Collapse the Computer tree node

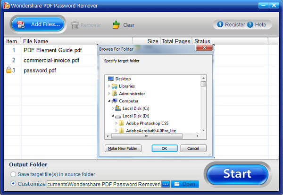(109, 101)
